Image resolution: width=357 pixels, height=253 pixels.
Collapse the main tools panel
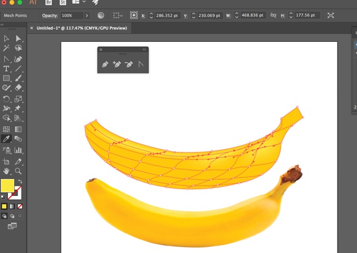pyautogui.click(x=2, y=24)
